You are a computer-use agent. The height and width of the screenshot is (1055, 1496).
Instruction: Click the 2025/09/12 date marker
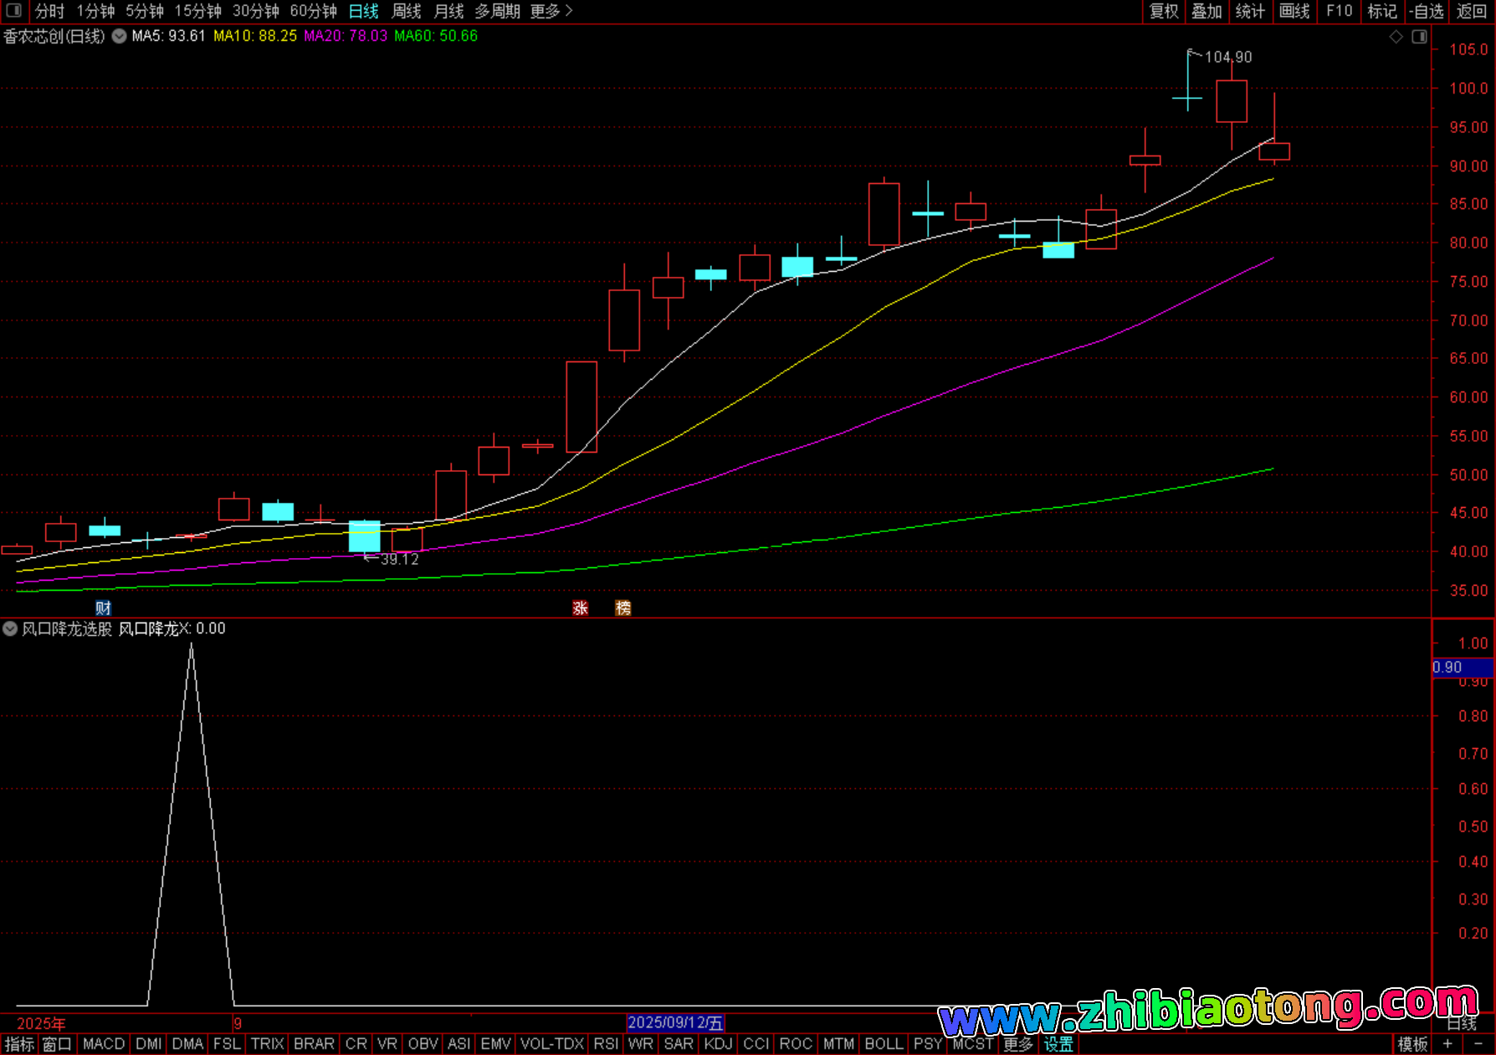pyautogui.click(x=675, y=1022)
